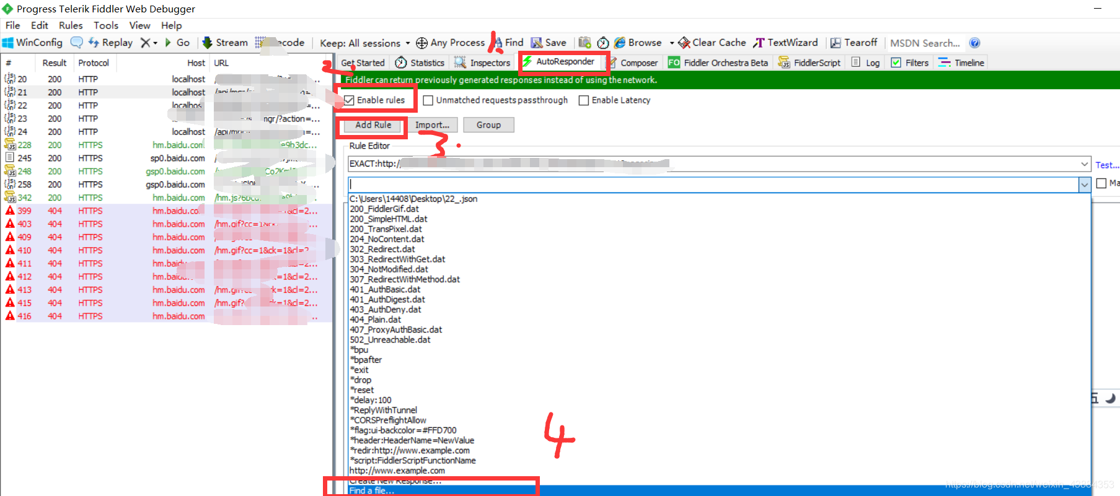Screen dimensions: 1120x496
Task: Click the Import... button
Action: (432, 125)
